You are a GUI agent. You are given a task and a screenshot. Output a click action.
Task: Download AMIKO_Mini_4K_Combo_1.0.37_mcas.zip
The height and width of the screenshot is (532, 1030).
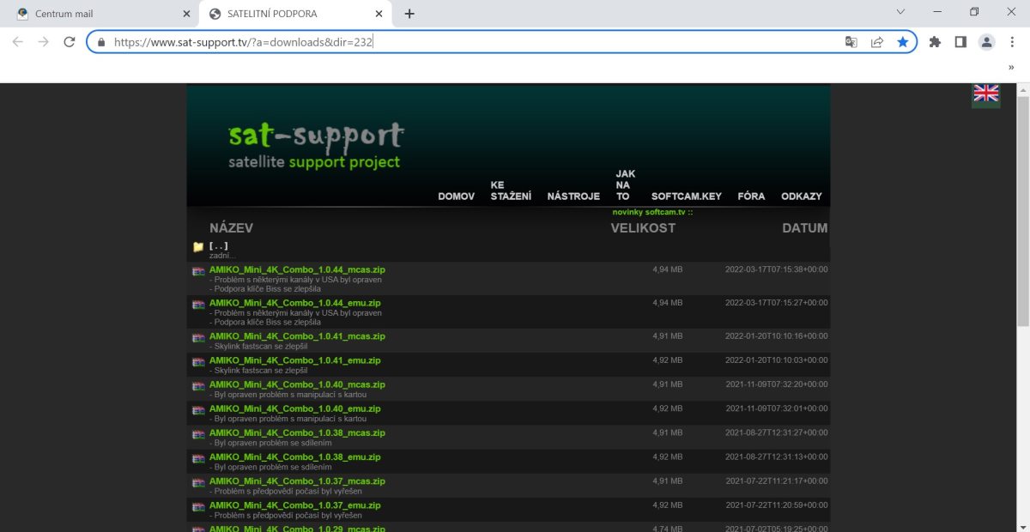297,481
